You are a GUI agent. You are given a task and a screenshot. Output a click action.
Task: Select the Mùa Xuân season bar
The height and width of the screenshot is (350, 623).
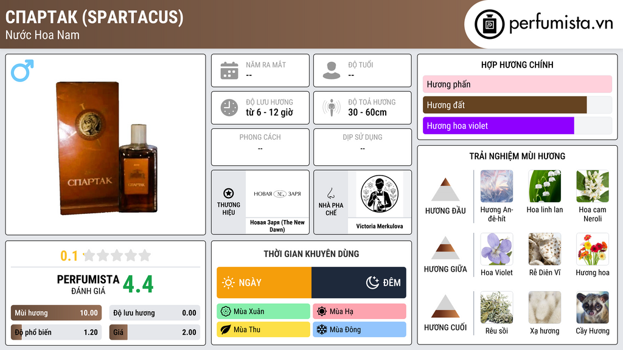pyautogui.click(x=263, y=312)
